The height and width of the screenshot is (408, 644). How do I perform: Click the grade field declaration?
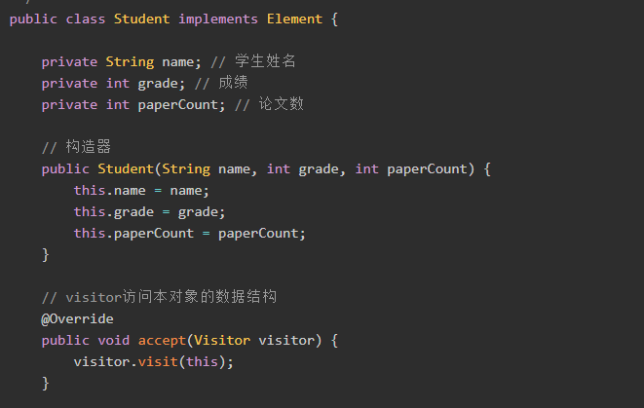pyautogui.click(x=113, y=84)
